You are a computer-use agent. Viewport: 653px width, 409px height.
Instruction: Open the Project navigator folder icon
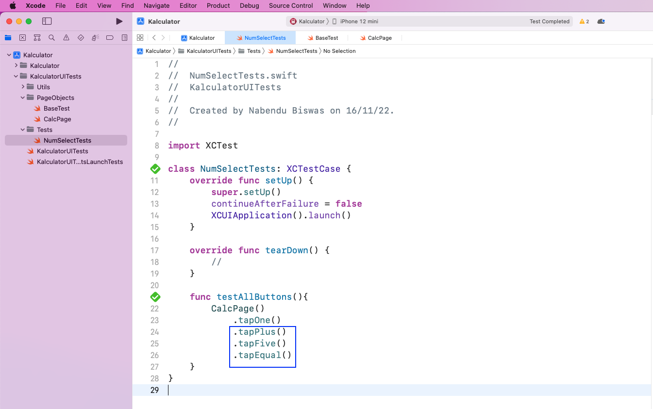pos(8,38)
